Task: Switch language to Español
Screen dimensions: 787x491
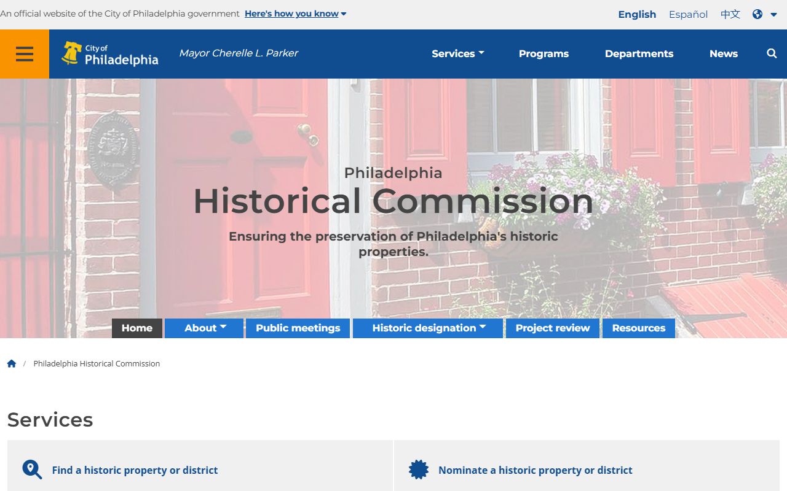Action: 688,14
